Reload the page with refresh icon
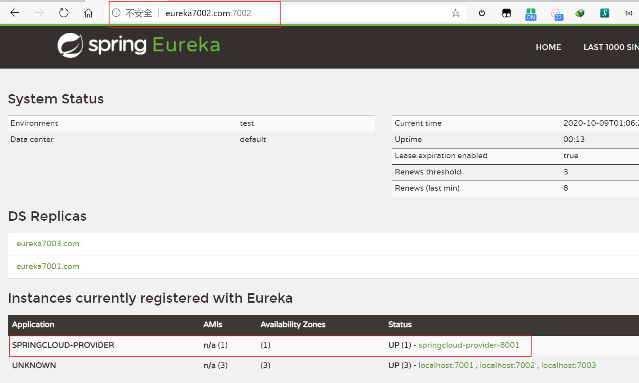The height and width of the screenshot is (383, 639). tap(64, 13)
